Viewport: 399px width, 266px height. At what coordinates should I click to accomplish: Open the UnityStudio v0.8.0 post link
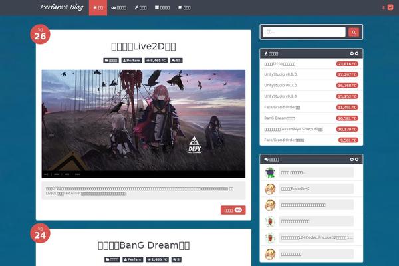pyautogui.click(x=281, y=74)
